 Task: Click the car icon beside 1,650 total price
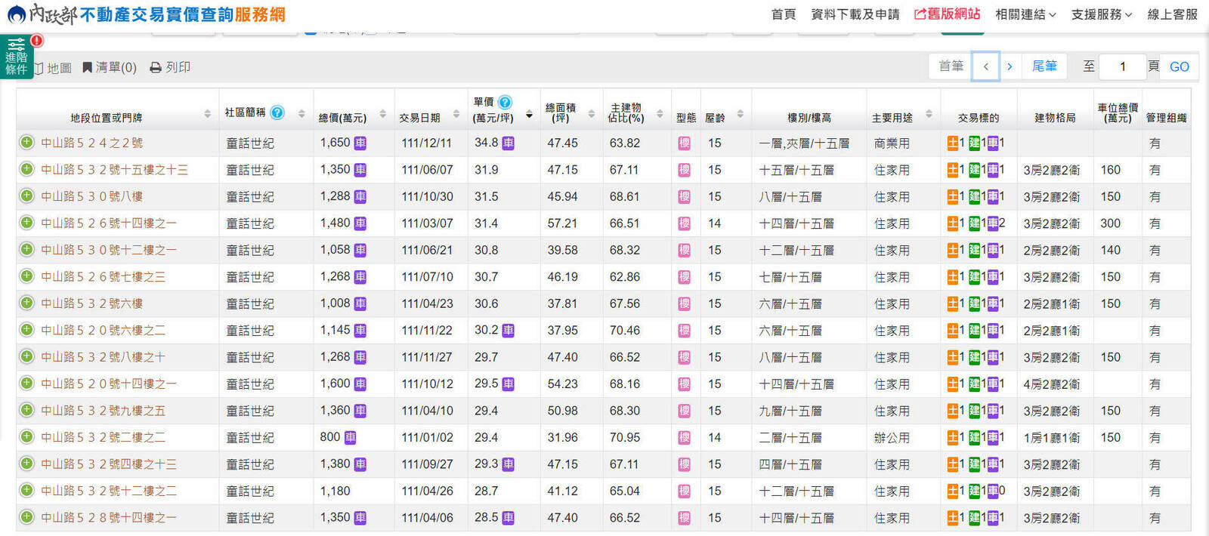click(x=360, y=143)
